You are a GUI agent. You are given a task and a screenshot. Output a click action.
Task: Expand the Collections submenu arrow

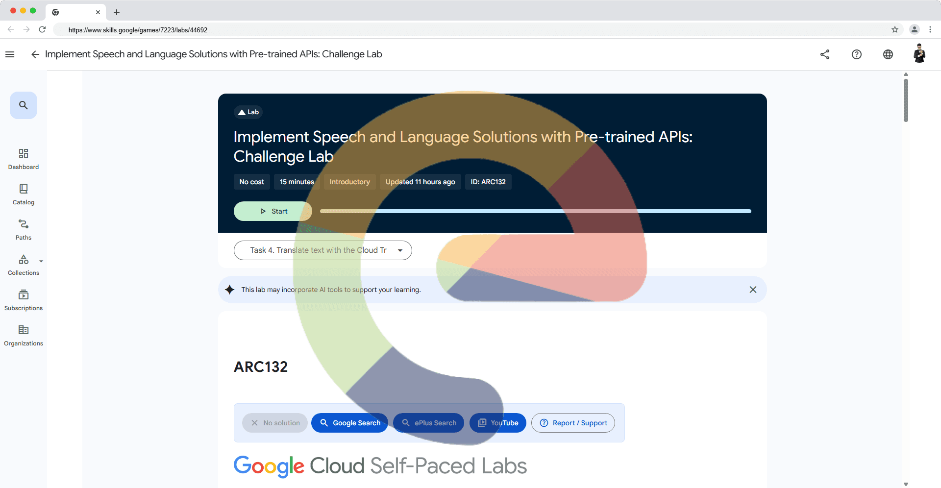click(x=41, y=261)
